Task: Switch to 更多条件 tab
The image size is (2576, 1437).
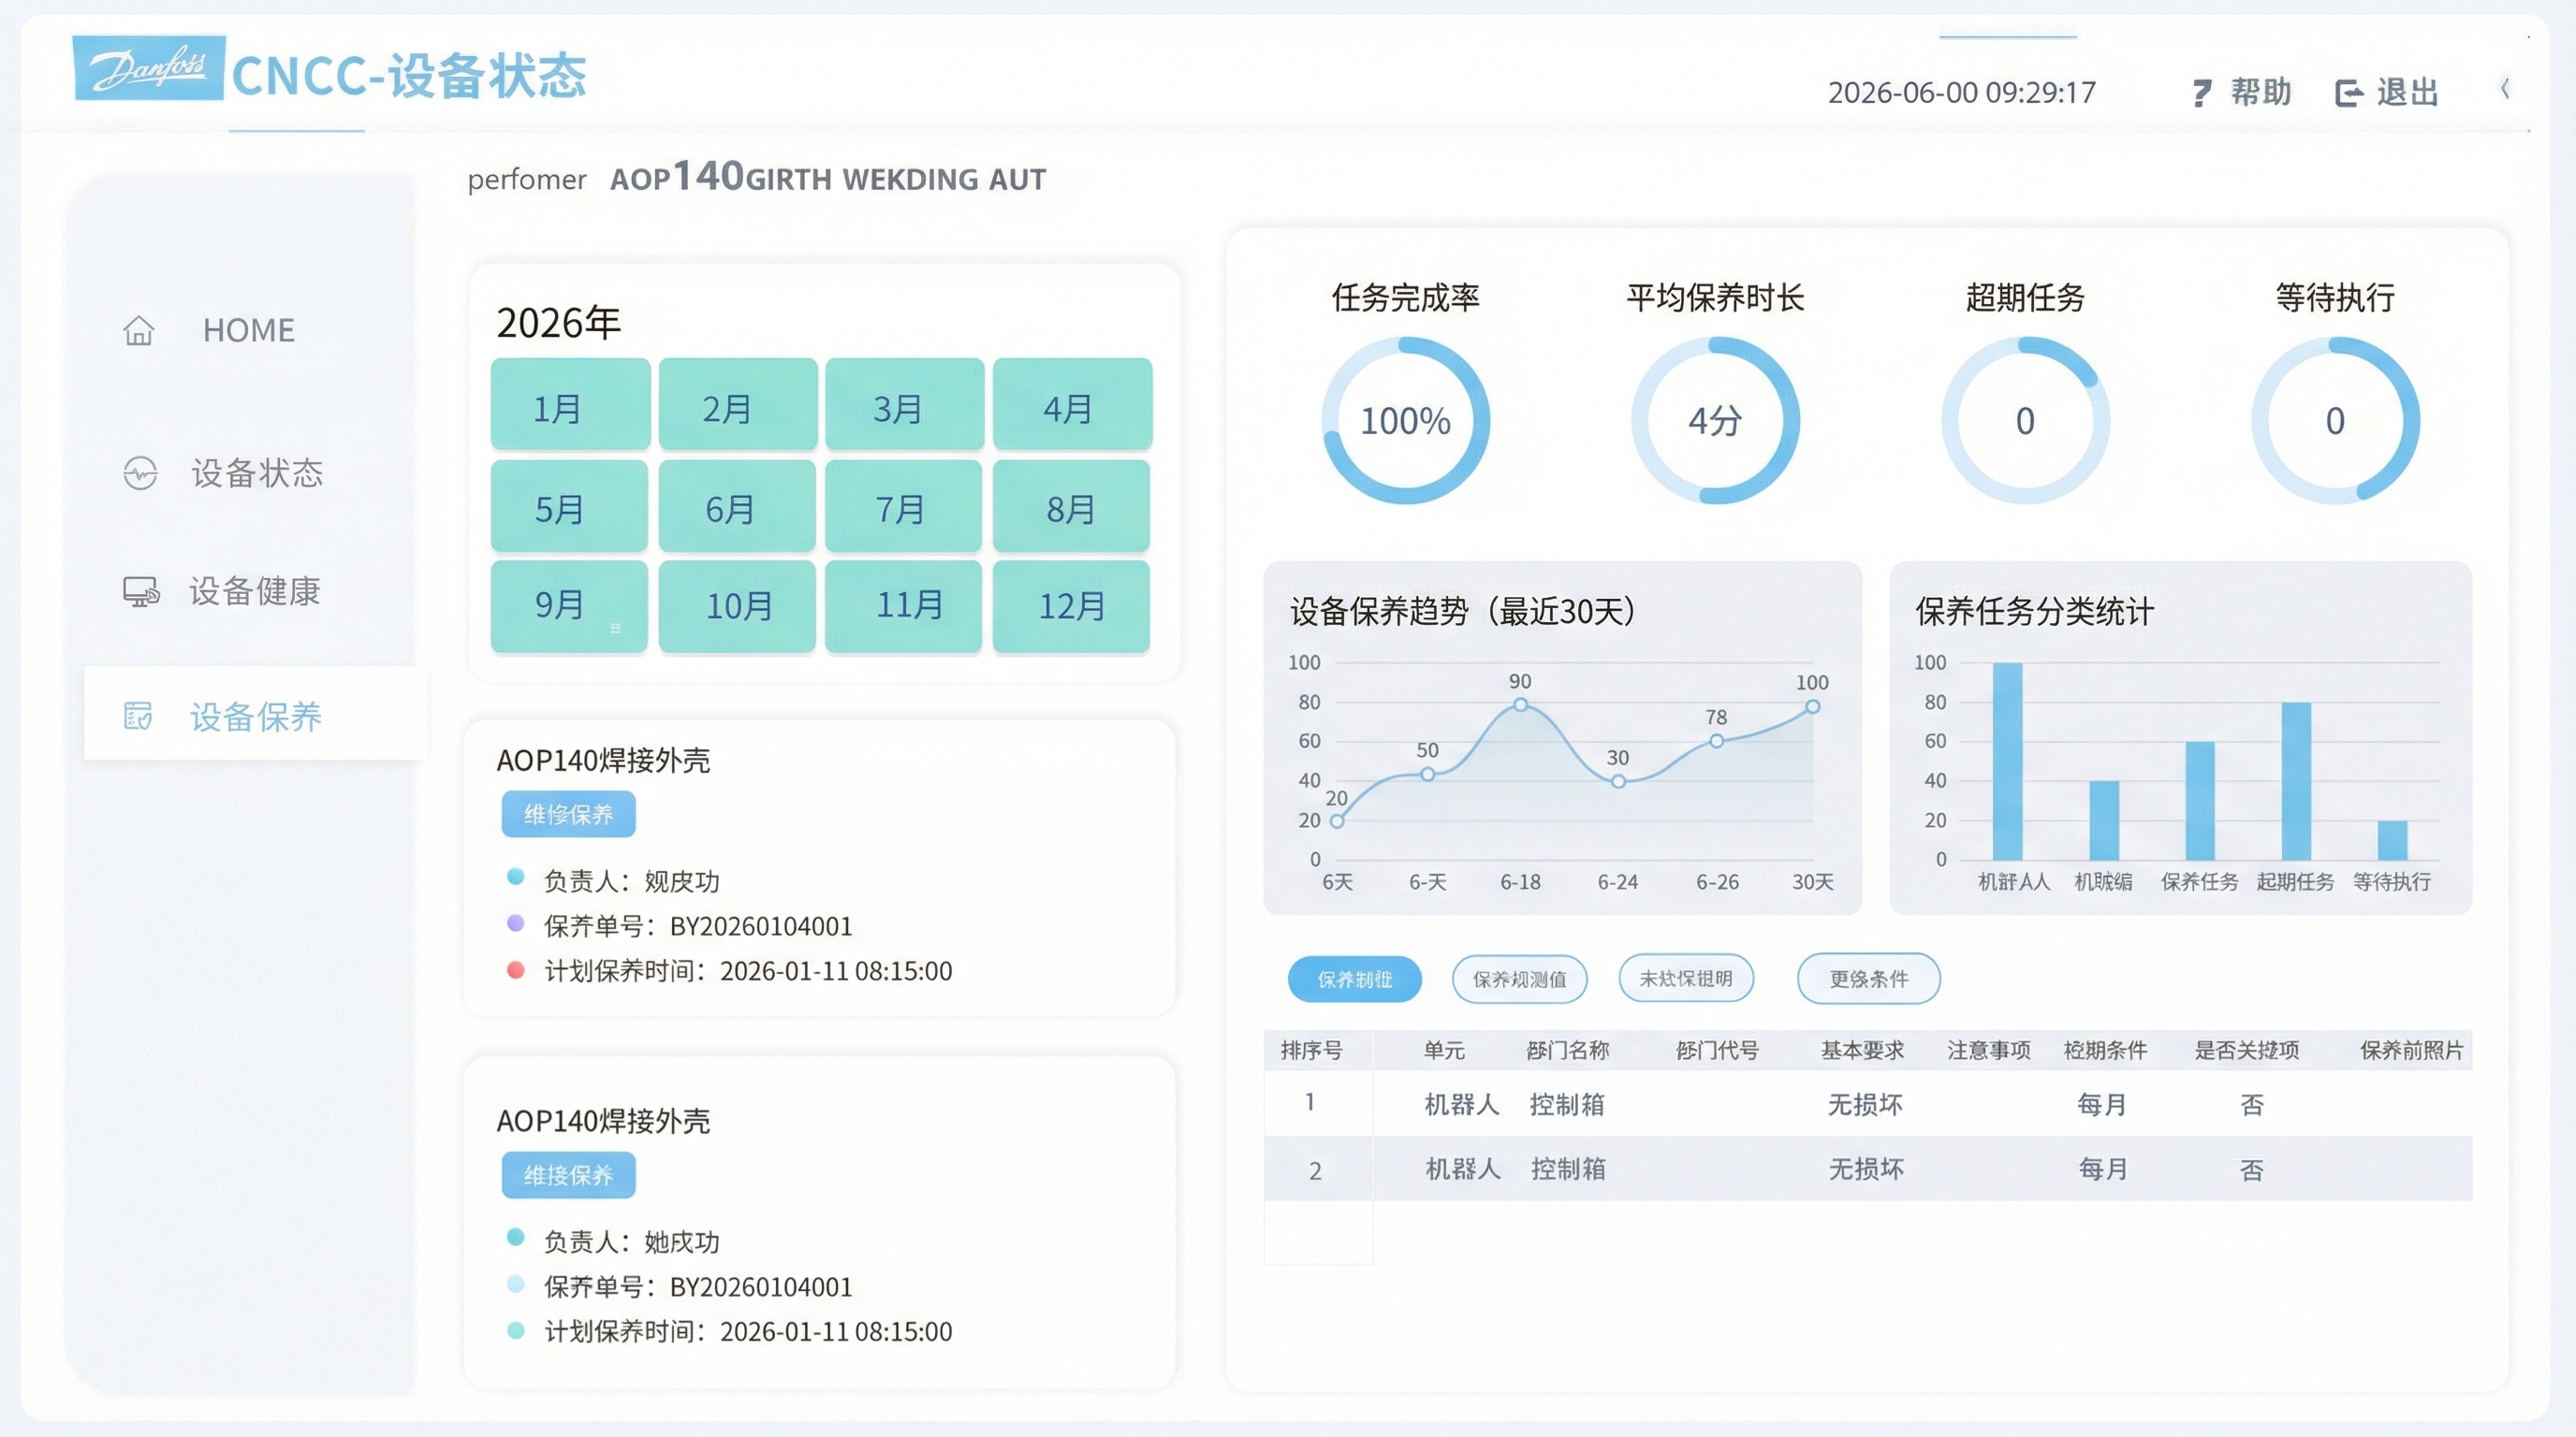Action: 1869,980
